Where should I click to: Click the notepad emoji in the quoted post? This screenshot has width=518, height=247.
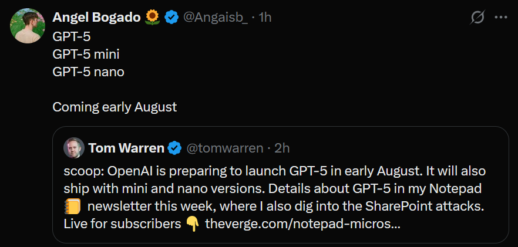tap(72, 207)
